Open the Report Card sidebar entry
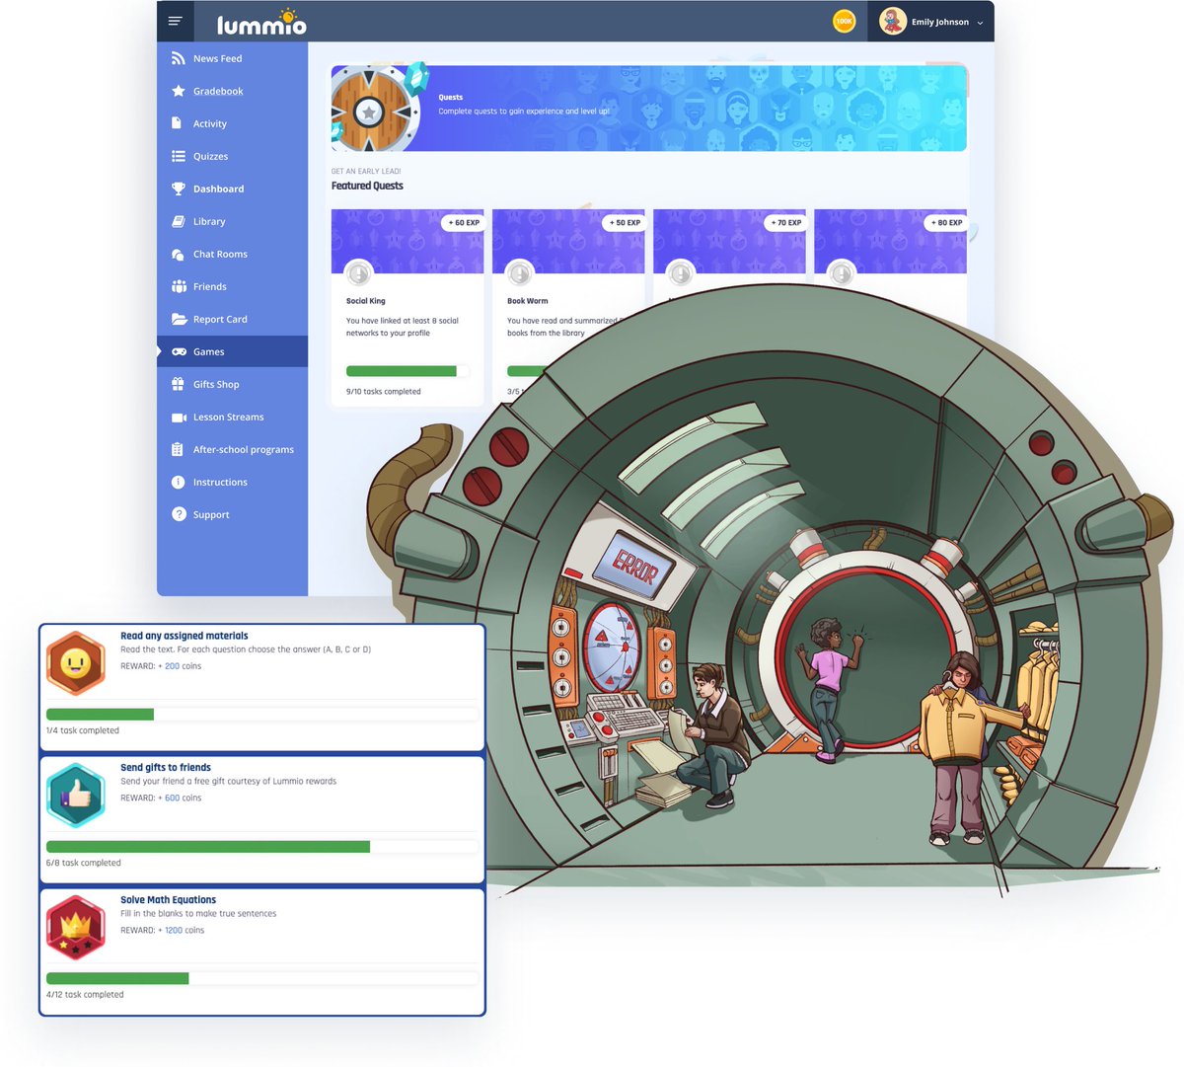 232,319
